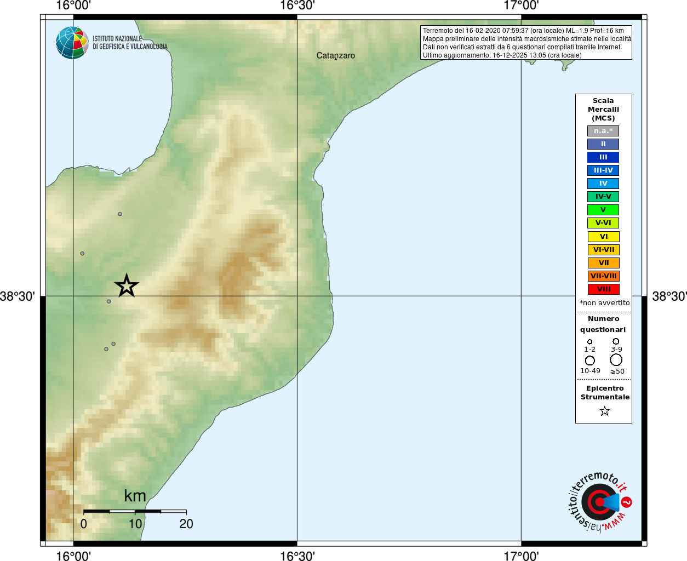This screenshot has height=561, width=687.
Task: Select the yellow VI legend swatch
Action: pos(603,237)
